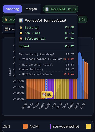Click the 02:15 x-axis label

30,106
